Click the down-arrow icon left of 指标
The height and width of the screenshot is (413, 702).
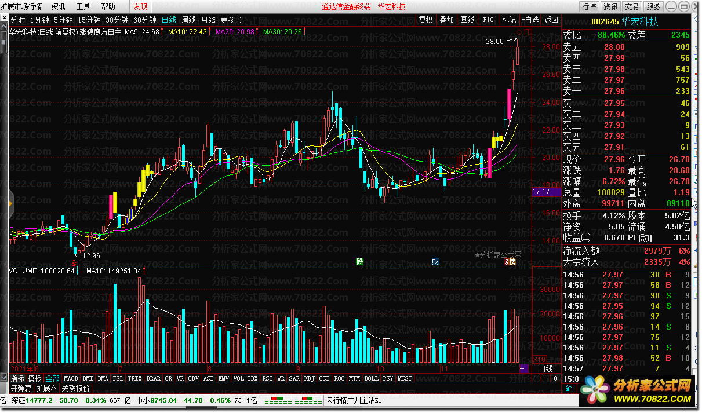[5, 378]
